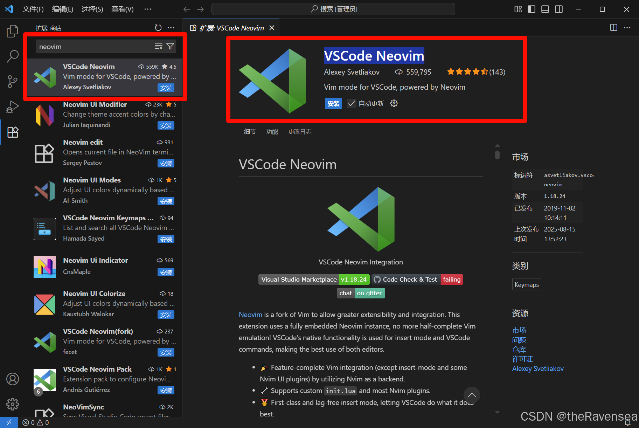Open the Accounts menu icon
639x428 pixels.
point(13,379)
